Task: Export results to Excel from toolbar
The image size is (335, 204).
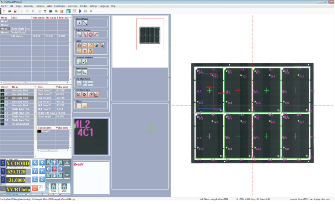Action: coord(56,11)
